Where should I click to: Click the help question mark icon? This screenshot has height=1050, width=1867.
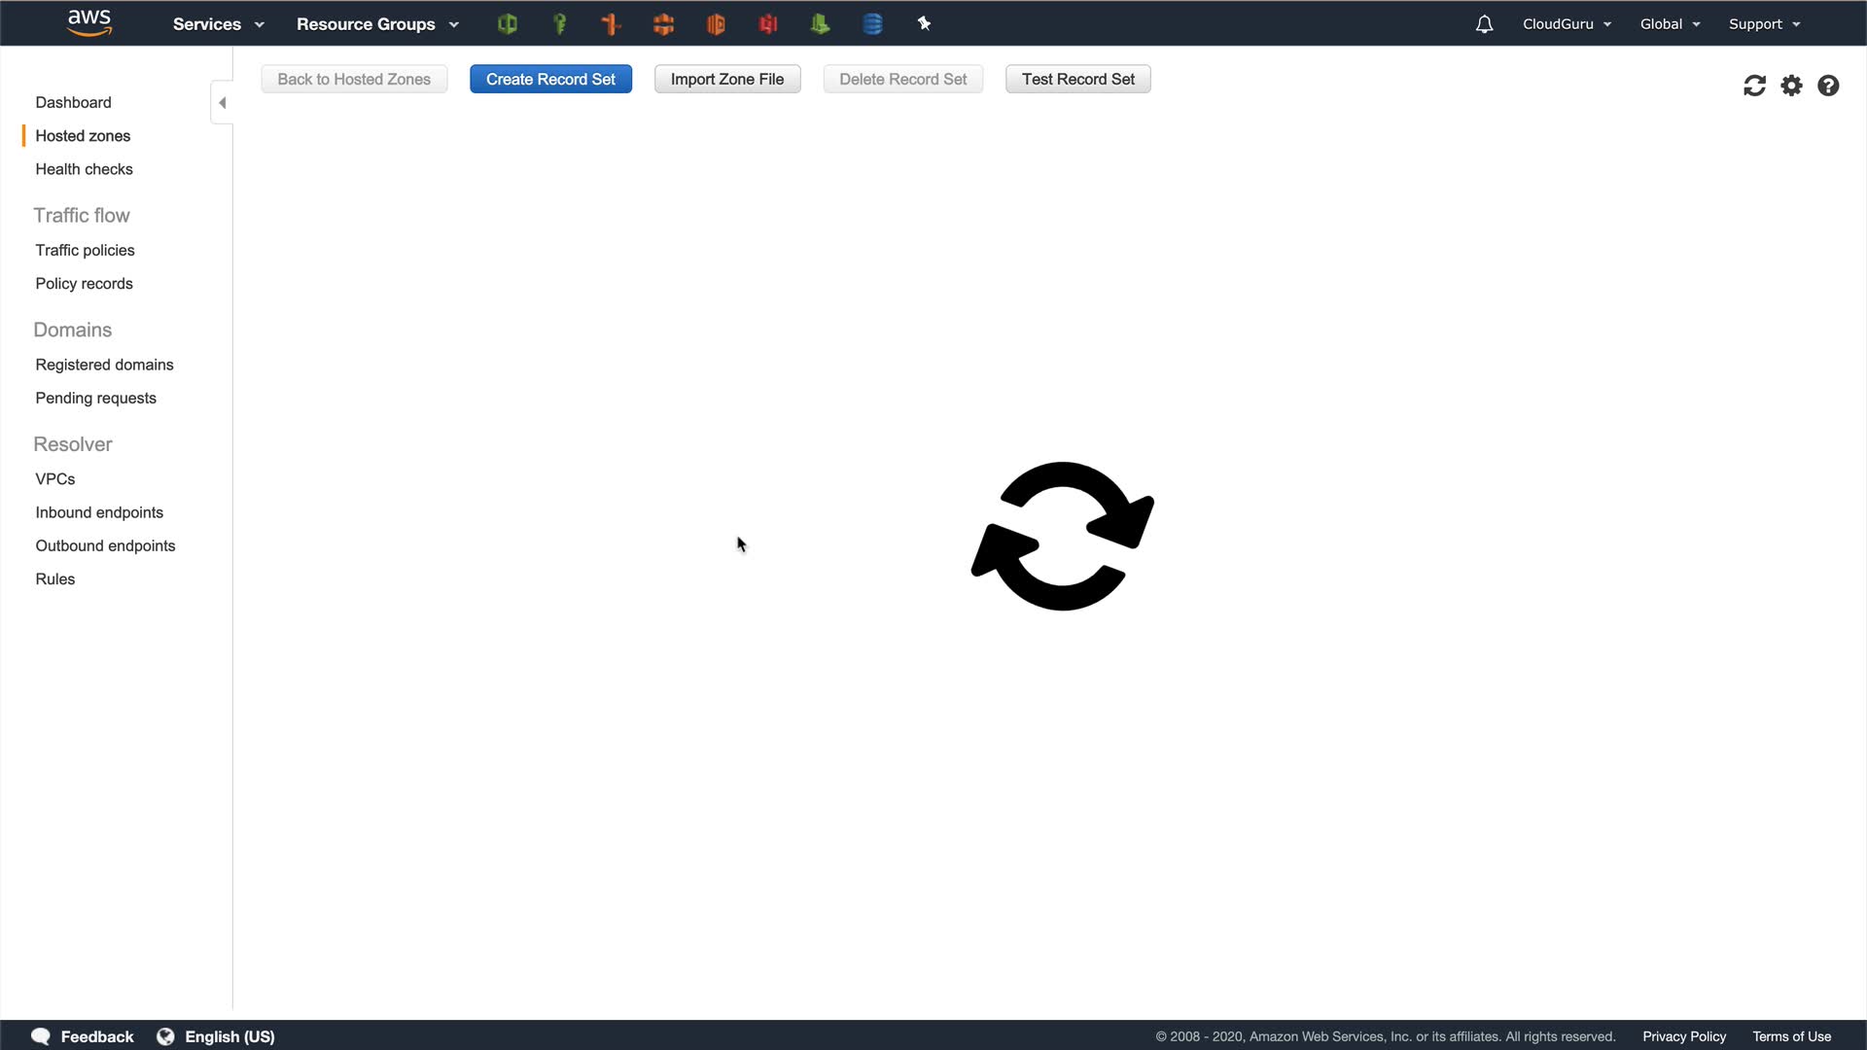coord(1828,86)
